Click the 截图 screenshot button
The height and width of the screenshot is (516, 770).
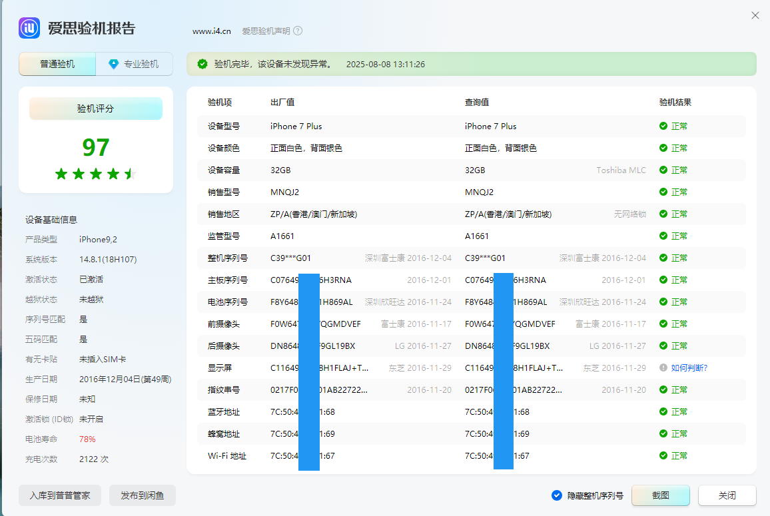pos(661,495)
